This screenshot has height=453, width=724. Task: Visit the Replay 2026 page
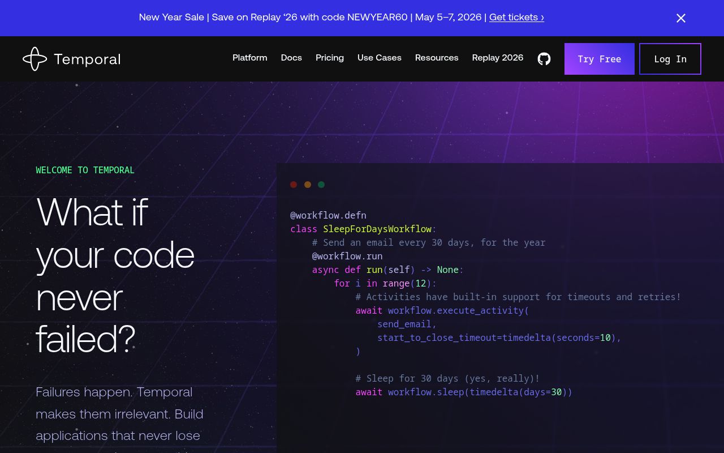coord(498,58)
